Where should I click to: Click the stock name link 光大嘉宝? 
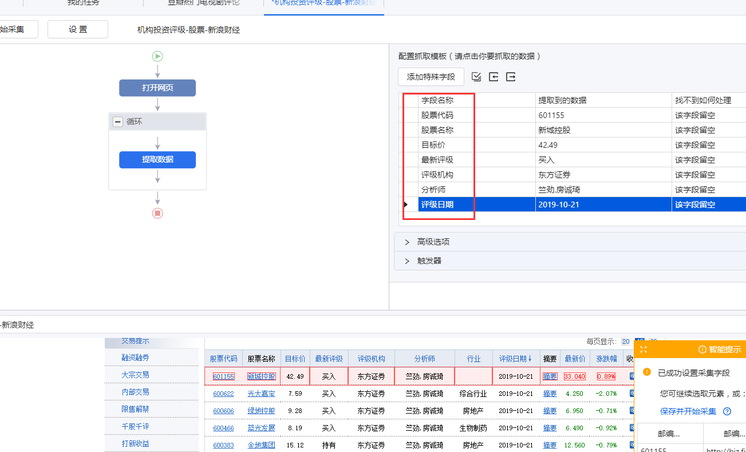pyautogui.click(x=261, y=394)
